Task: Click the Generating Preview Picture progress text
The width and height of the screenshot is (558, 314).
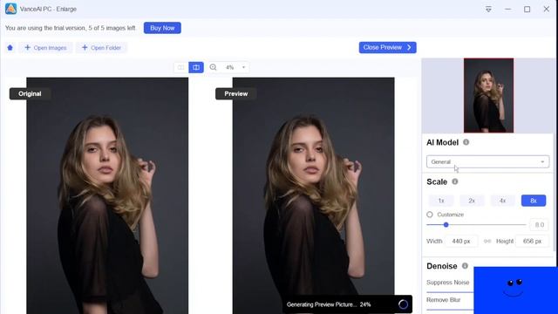Action: [329, 304]
